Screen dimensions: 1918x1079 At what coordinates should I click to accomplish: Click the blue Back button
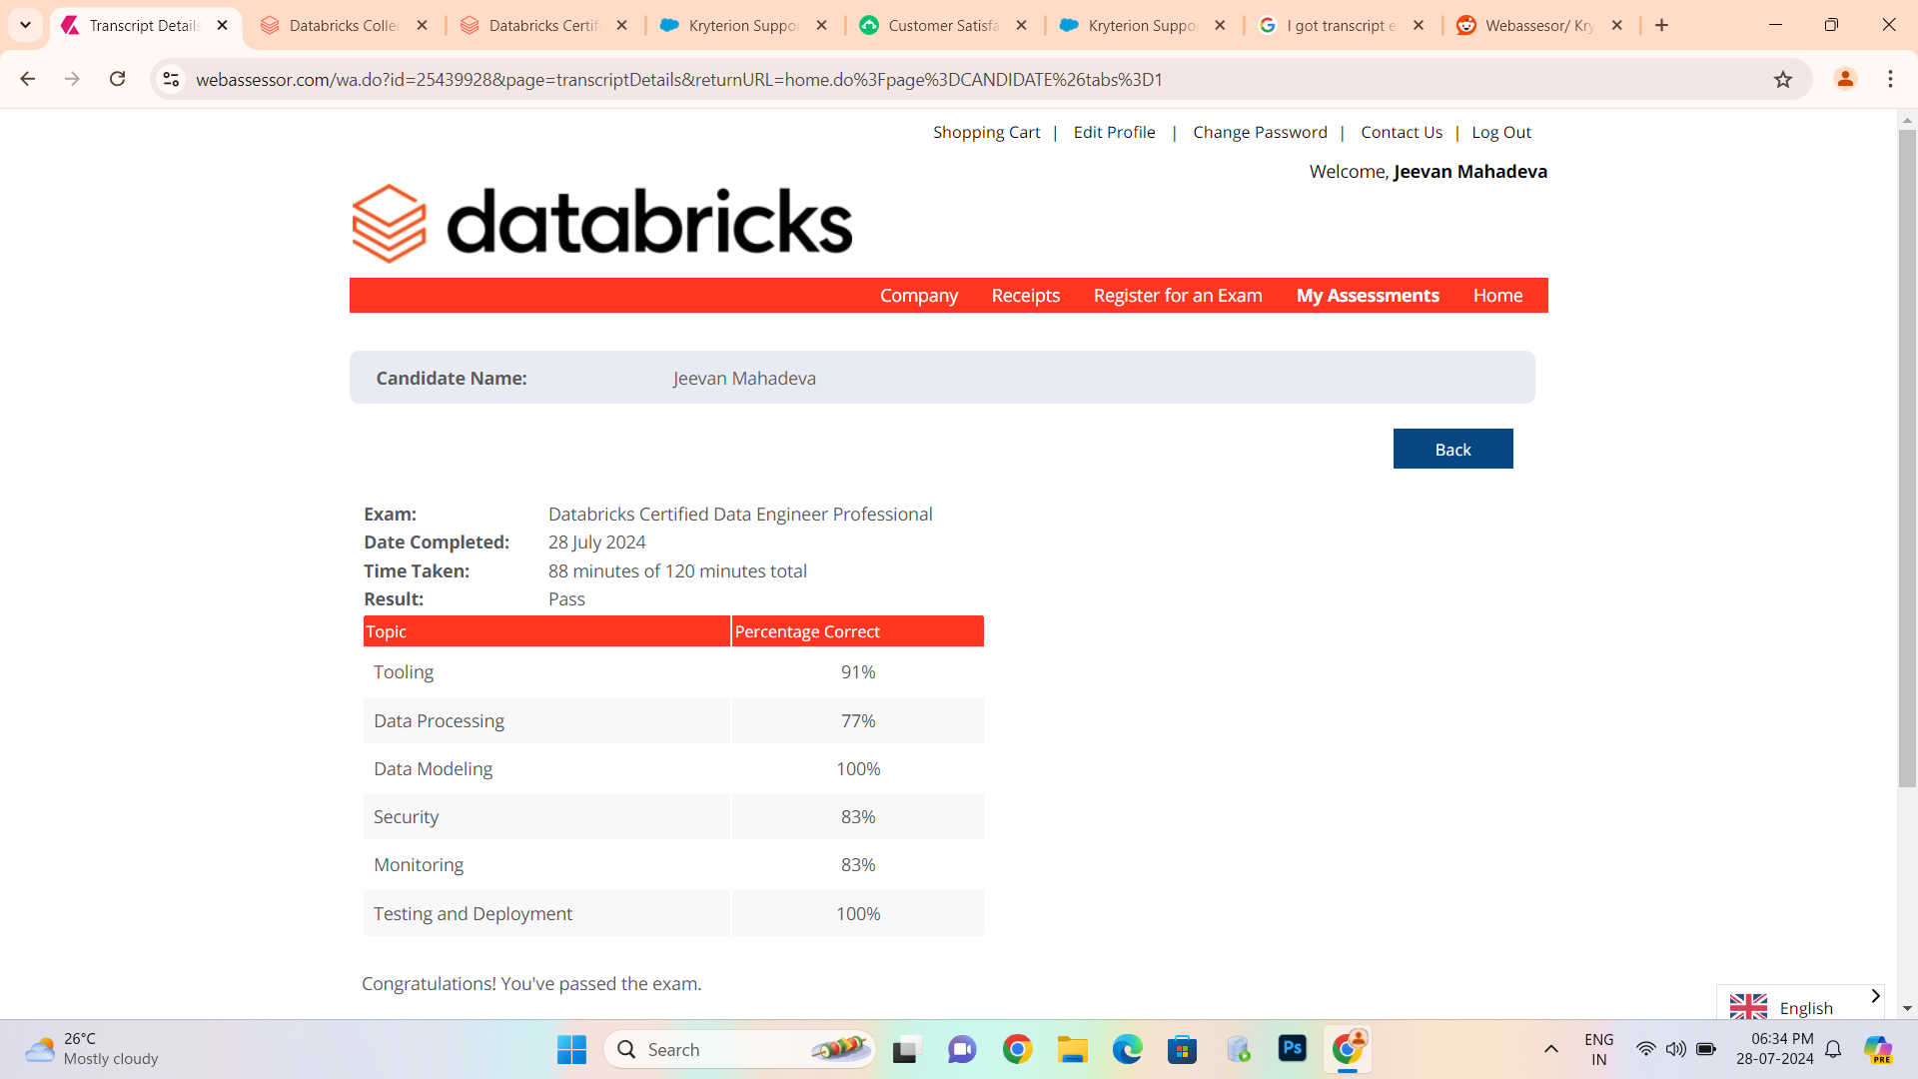1452,449
